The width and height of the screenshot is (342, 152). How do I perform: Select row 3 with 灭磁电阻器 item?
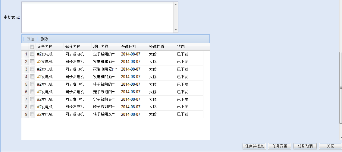[x=104, y=69]
